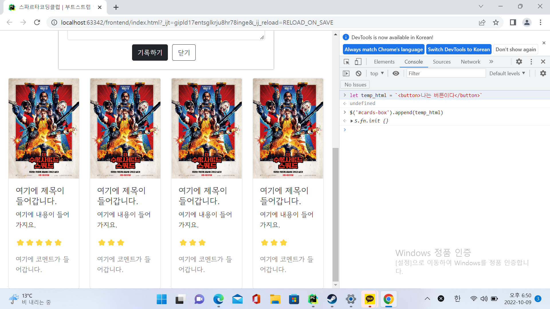Open the clock showing 오후 6:50

tap(518, 299)
